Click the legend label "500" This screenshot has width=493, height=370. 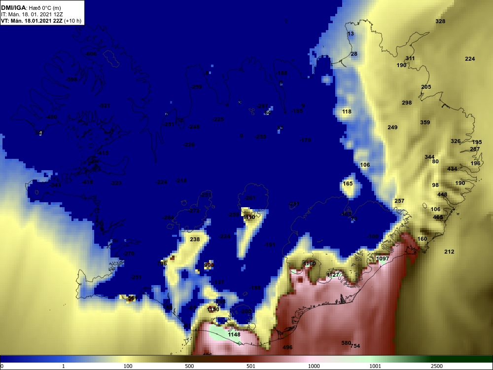189,366
